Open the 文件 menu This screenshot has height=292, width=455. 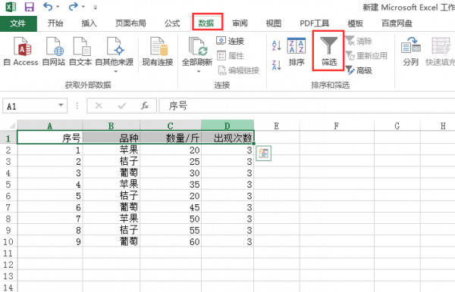18,23
